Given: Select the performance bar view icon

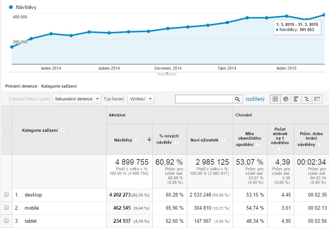Looking at the screenshot, I should (x=296, y=99).
